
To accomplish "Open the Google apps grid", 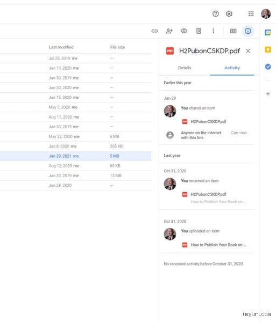I will (x=251, y=14).
